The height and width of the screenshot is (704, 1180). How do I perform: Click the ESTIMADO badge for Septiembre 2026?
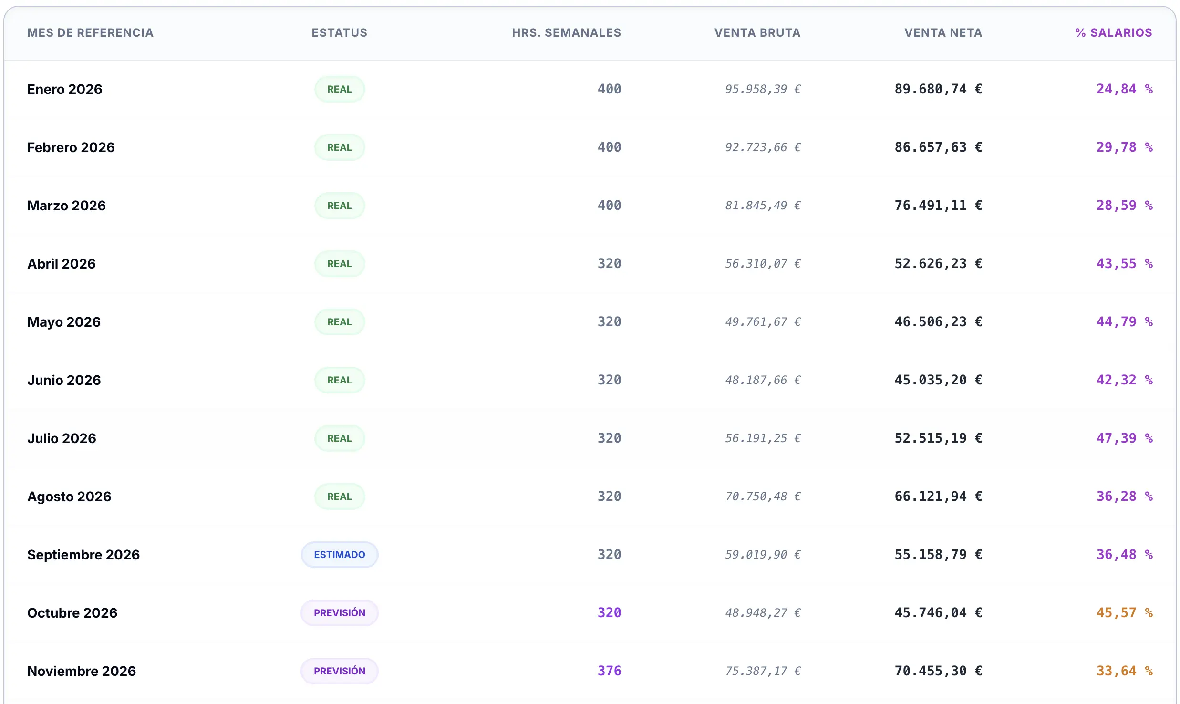[339, 555]
